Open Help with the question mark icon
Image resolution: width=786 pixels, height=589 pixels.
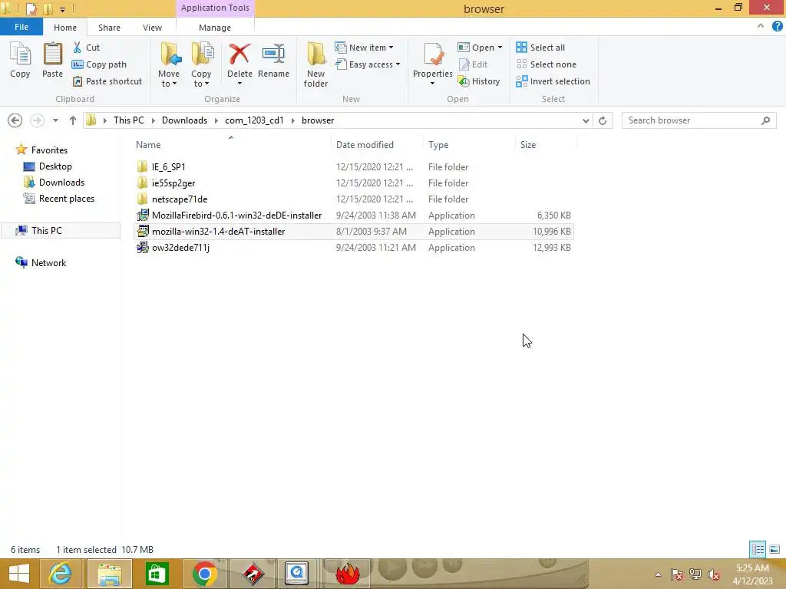point(777,27)
